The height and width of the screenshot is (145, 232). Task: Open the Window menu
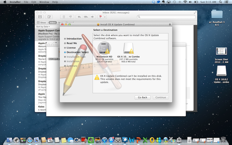tap(44, 2)
